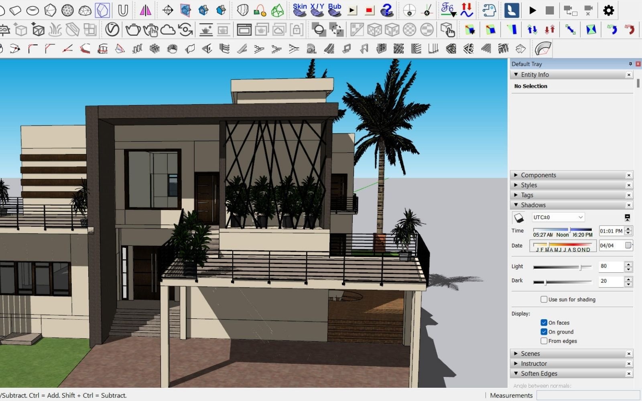Uncheck the 'On faces' shadow option

pyautogui.click(x=544, y=322)
